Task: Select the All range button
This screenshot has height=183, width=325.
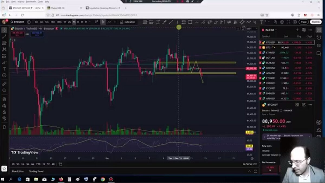Action: tap(53, 164)
